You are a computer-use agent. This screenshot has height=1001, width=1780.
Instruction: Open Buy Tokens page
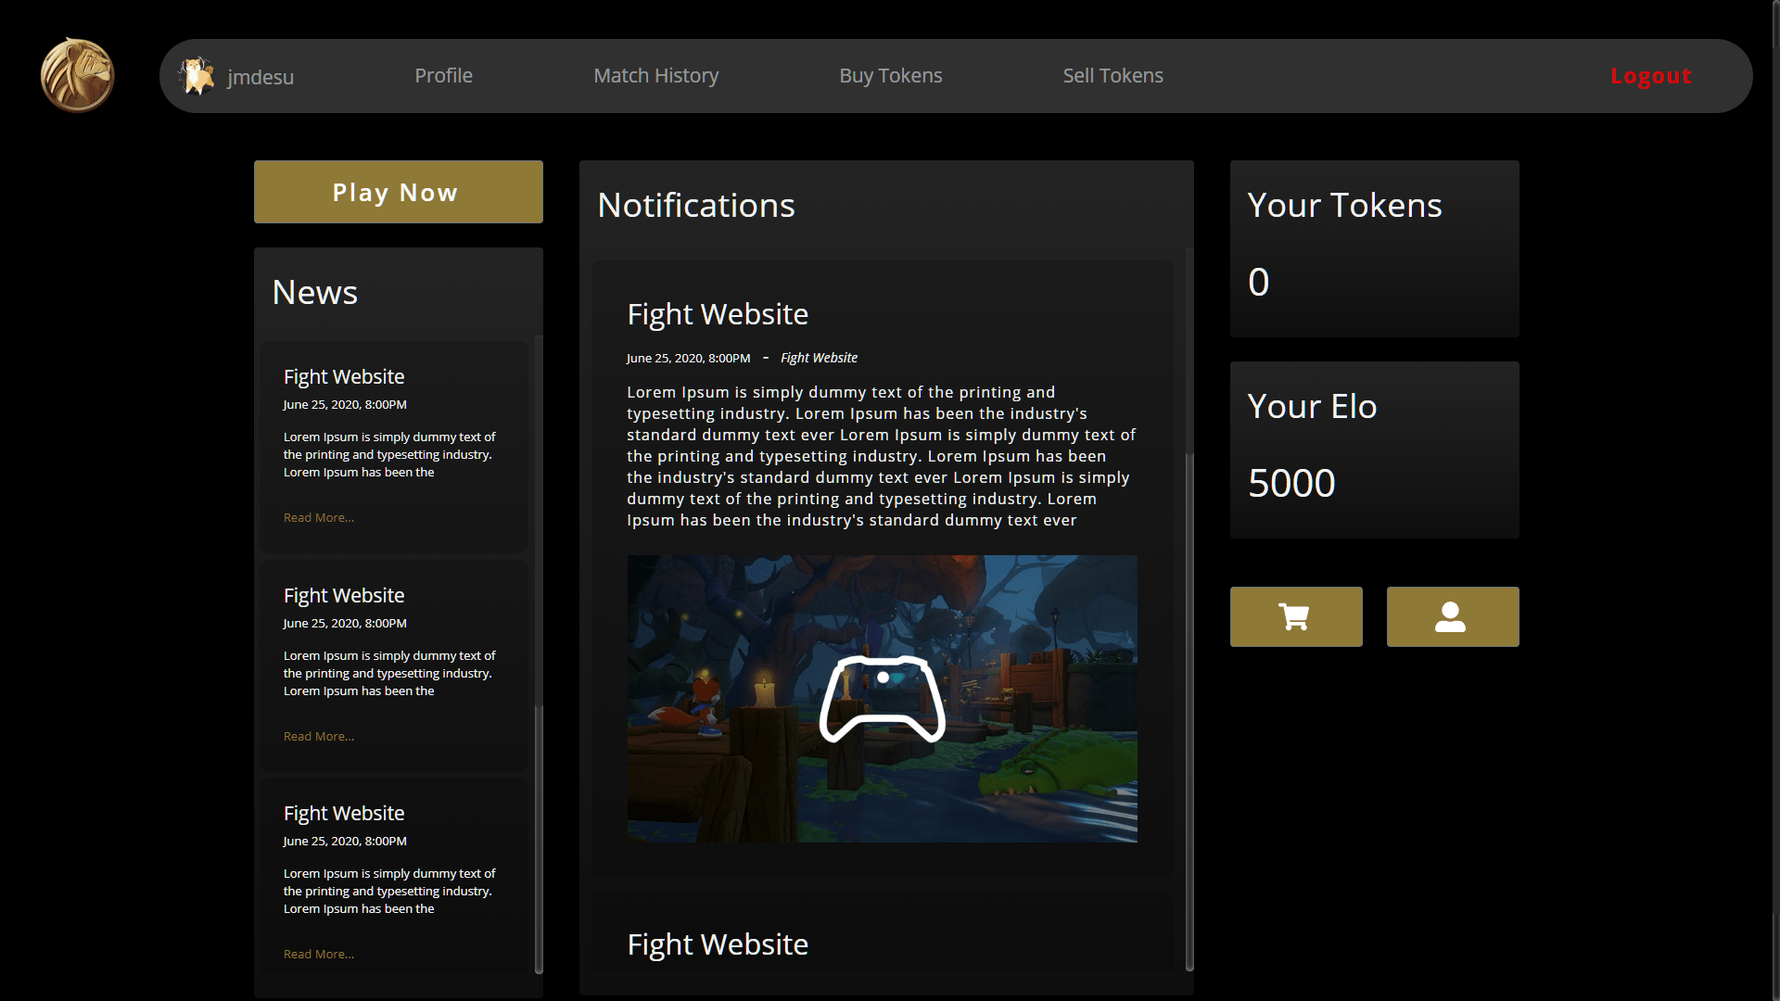(x=891, y=76)
